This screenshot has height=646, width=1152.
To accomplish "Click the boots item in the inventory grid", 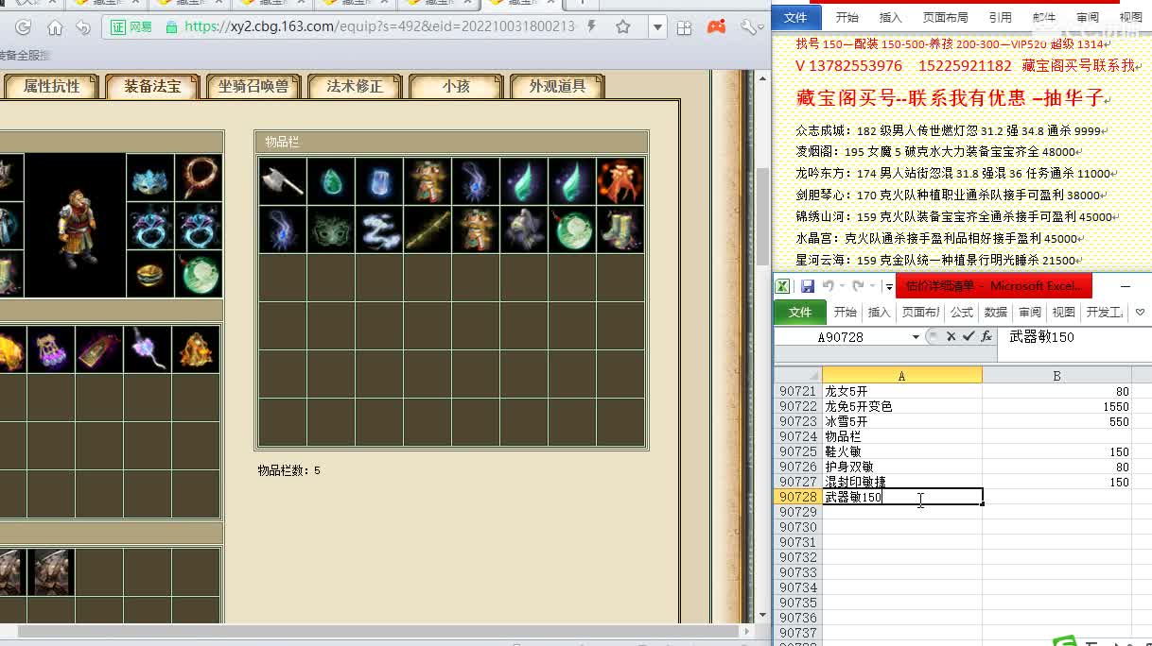I will coord(620,229).
